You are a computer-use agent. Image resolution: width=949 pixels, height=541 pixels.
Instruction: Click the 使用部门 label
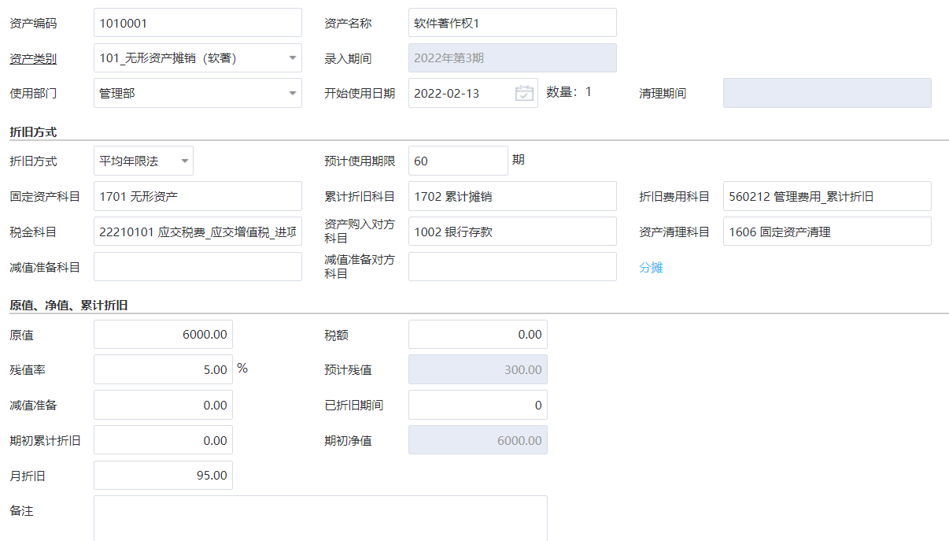[x=33, y=93]
